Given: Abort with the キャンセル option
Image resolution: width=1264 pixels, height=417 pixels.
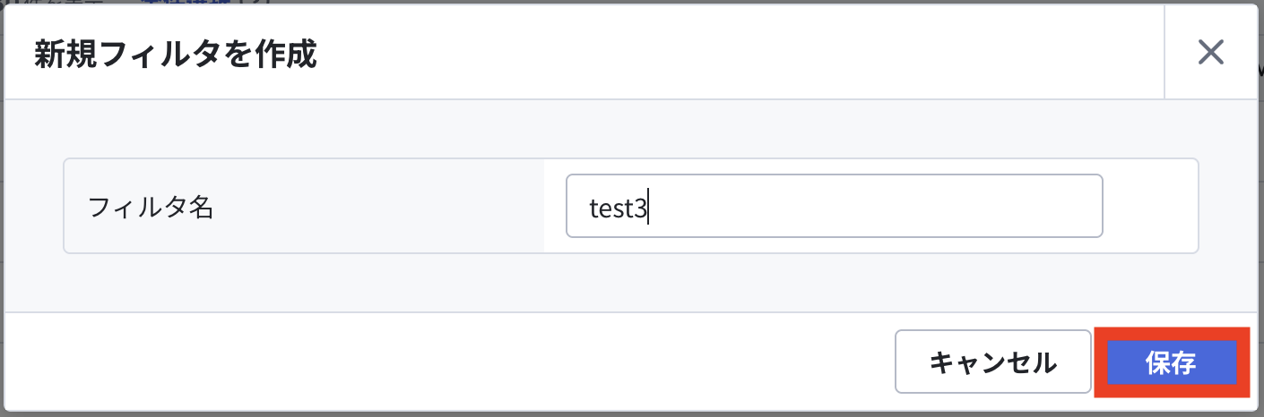Looking at the screenshot, I should click(993, 363).
